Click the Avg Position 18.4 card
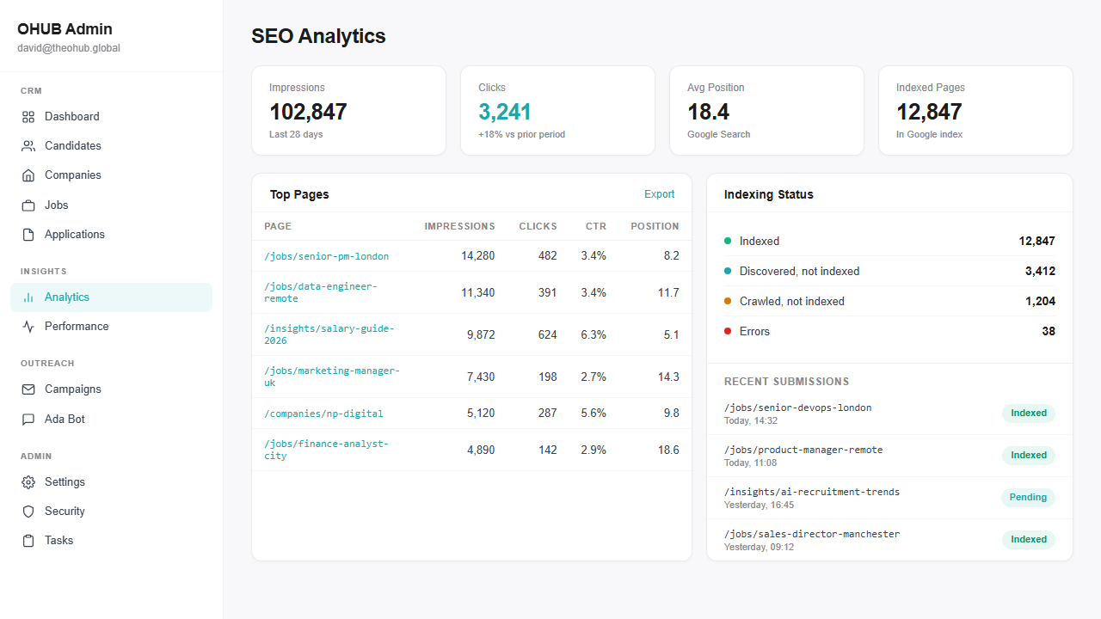Screen dimensions: 1101x619 [766, 111]
